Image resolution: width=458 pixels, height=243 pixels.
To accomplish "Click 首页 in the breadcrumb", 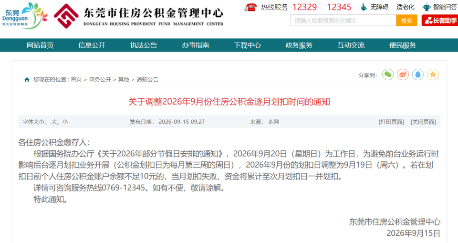I will (76, 80).
